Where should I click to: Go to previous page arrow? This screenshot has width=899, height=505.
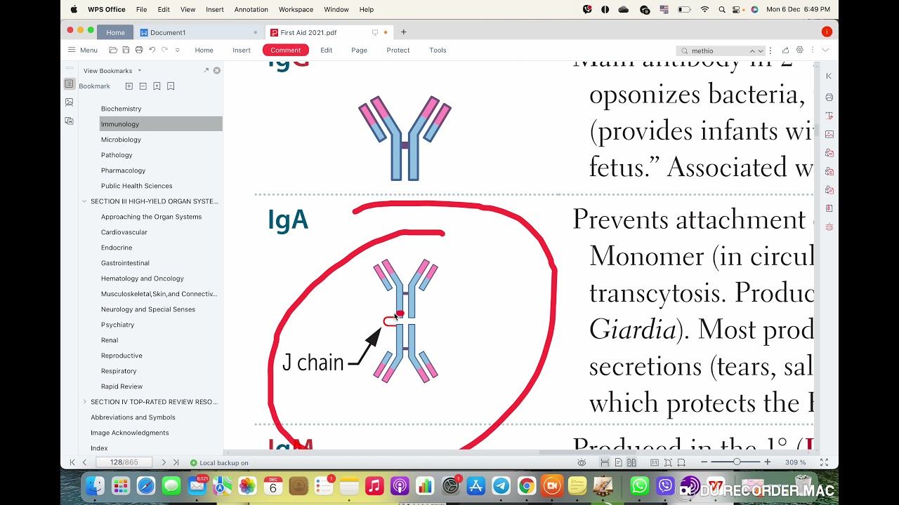click(x=84, y=462)
